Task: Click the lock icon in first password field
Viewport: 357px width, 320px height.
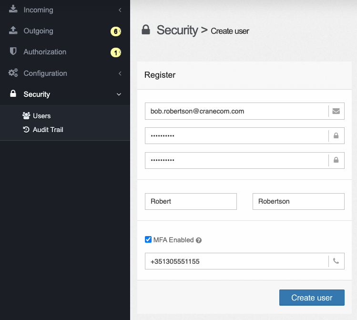Action: pos(336,135)
